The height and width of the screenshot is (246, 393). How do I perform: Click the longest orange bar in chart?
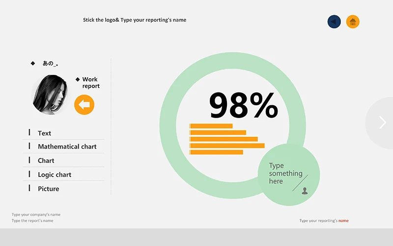227,146
